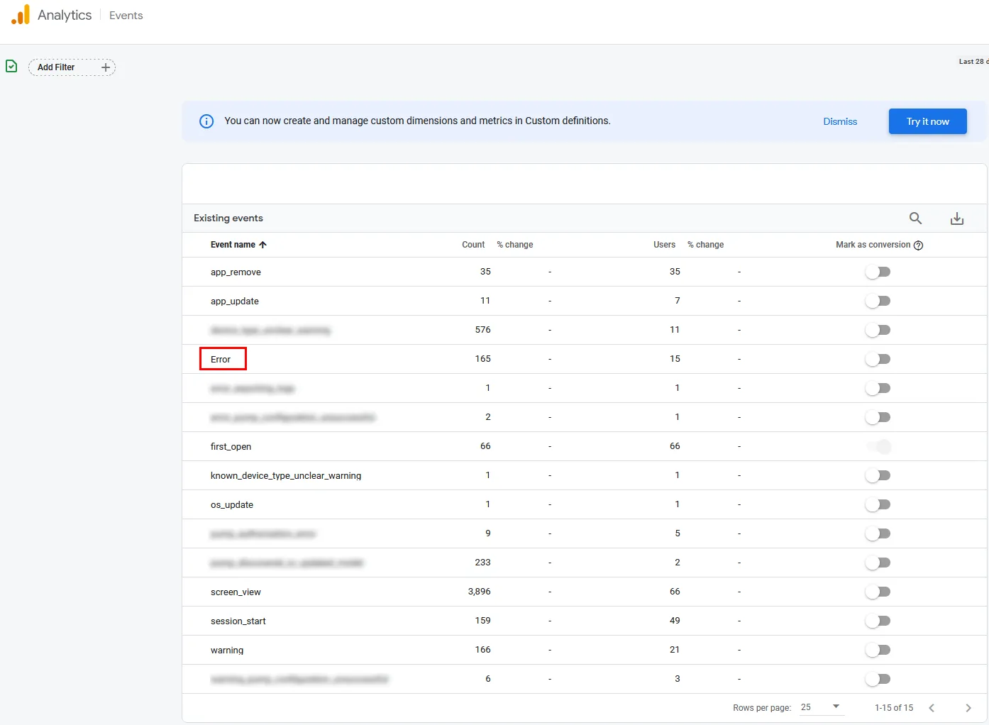This screenshot has width=989, height=725.
Task: Enable conversion toggle for screen_view
Action: pos(878,592)
